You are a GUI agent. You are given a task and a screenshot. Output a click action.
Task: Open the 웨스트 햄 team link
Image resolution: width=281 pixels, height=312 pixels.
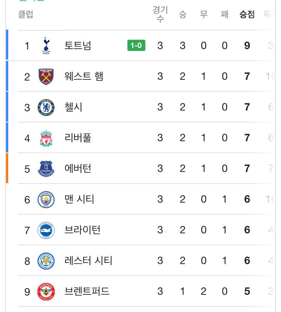coord(84,76)
